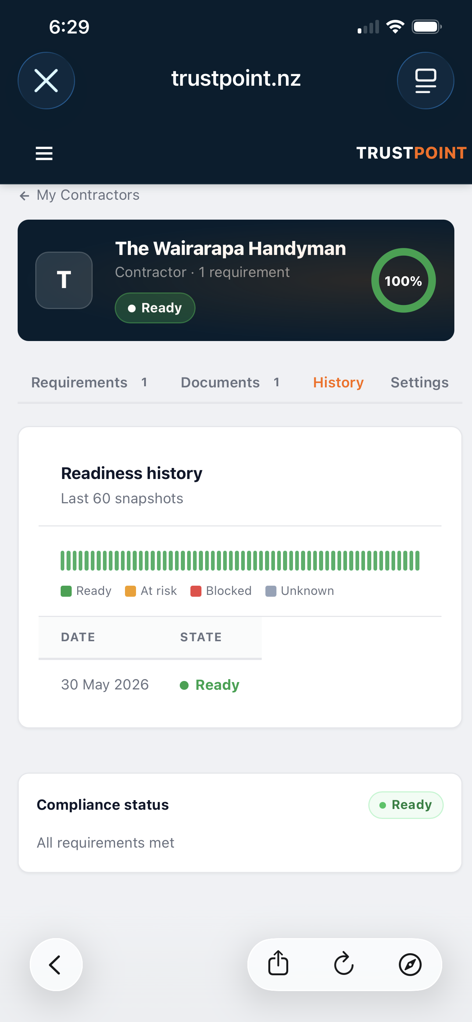Click the orange At risk legend swatch
The height and width of the screenshot is (1022, 472).
coord(130,591)
